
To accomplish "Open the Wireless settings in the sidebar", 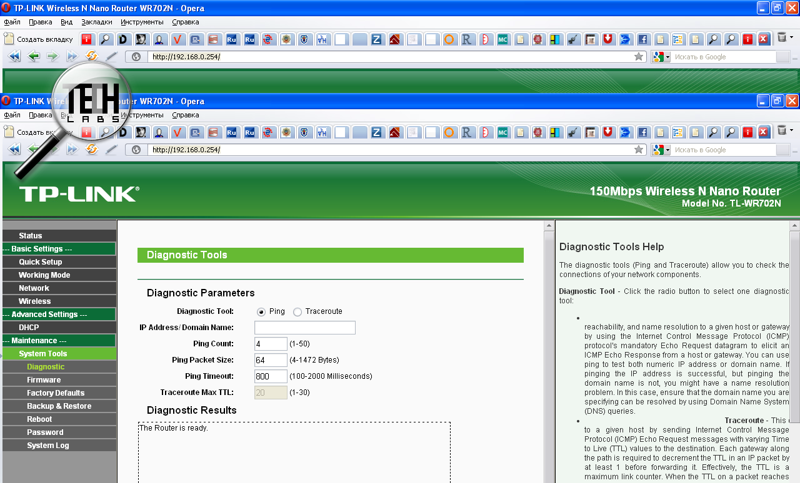I will tap(34, 301).
